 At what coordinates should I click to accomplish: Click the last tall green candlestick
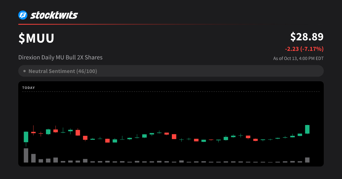(307, 129)
